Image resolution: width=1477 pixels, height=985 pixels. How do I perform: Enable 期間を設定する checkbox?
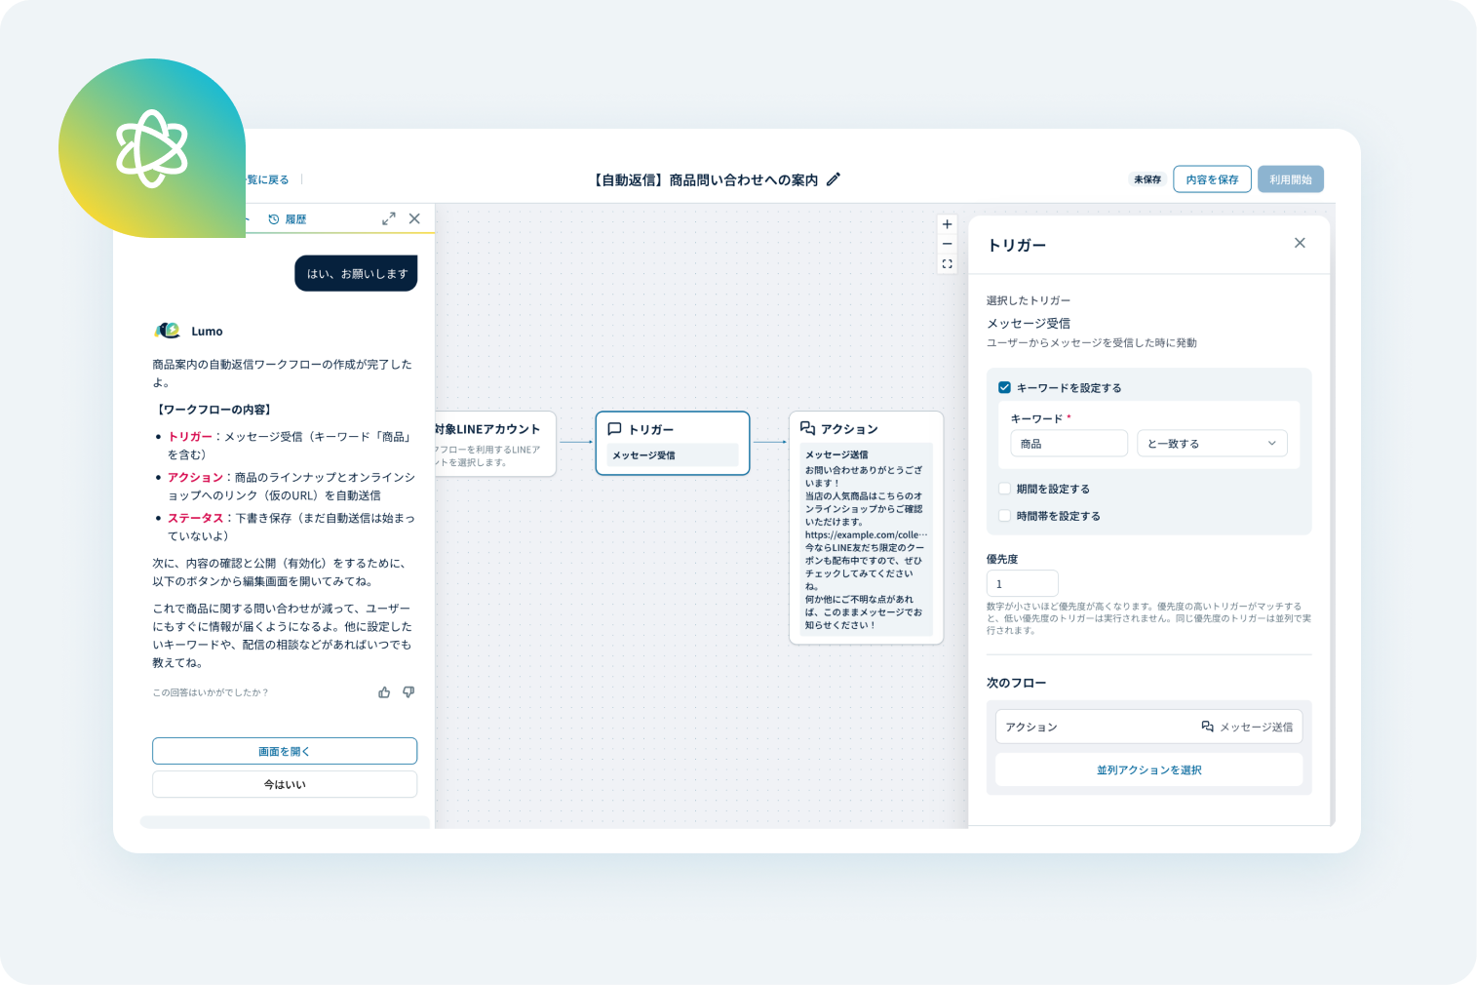click(x=1004, y=489)
